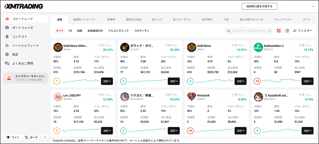The image size is (319, 144).
Task: Choose the 指数 category filter
Action: pos(80,31)
